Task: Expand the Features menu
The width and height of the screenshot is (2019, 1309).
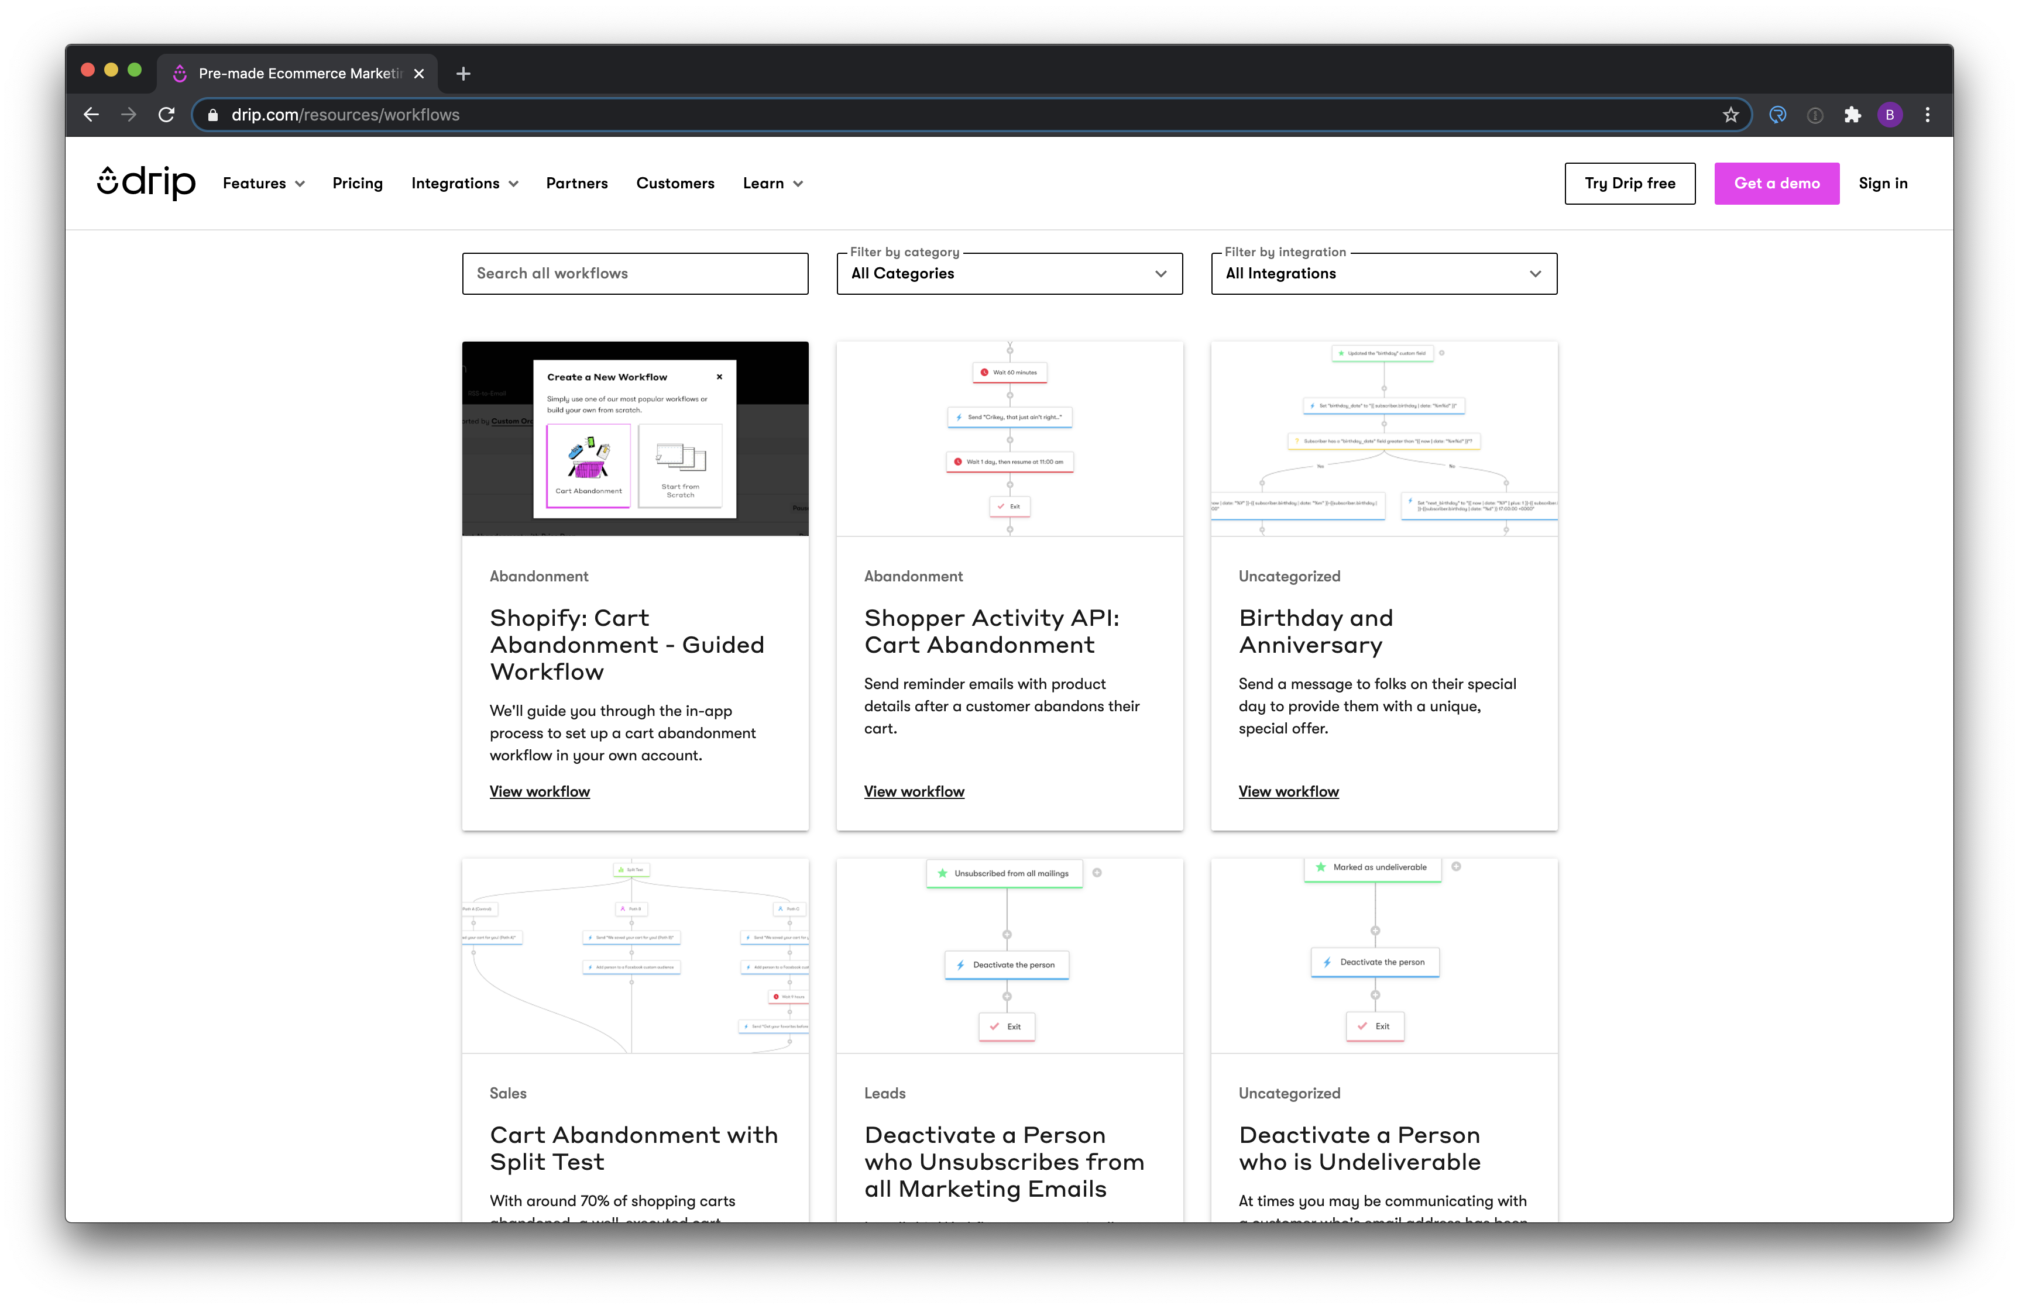Action: [x=264, y=183]
